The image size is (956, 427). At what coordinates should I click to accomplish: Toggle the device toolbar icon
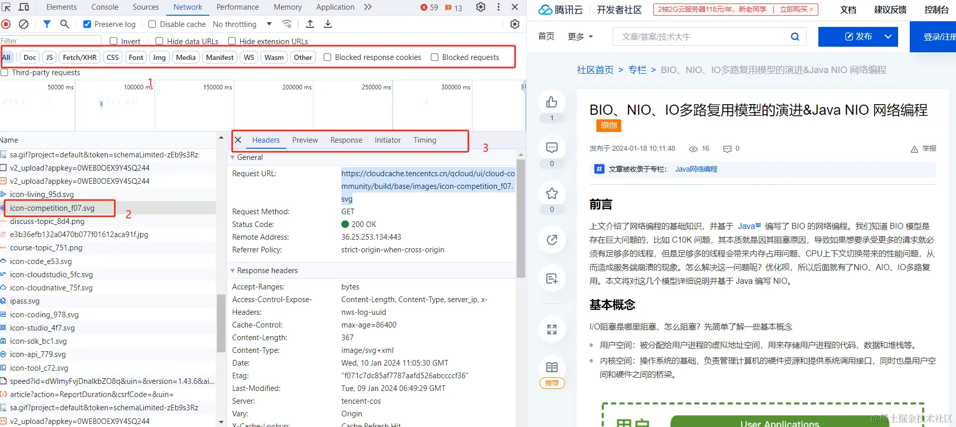tap(24, 7)
